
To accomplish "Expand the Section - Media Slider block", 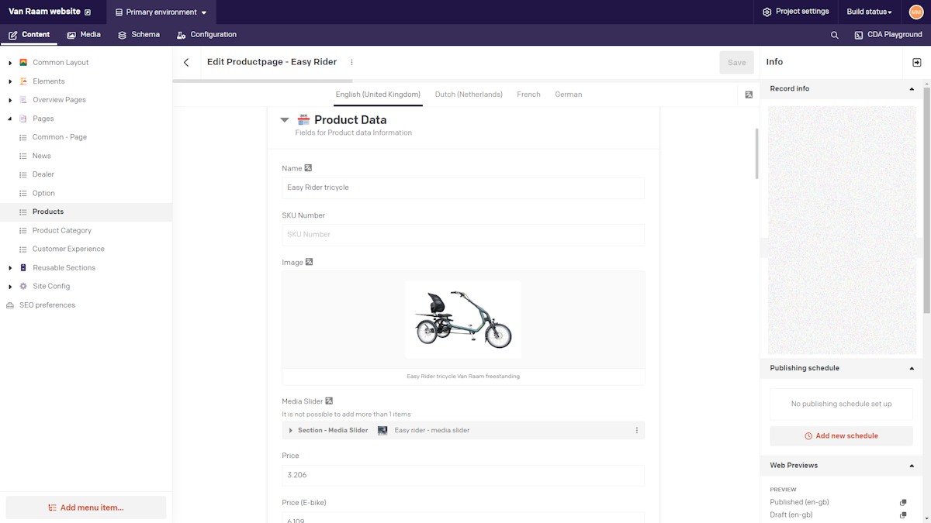I will tap(291, 430).
